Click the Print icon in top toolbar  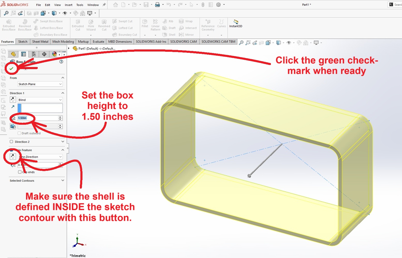pyautogui.click(x=157, y=5)
